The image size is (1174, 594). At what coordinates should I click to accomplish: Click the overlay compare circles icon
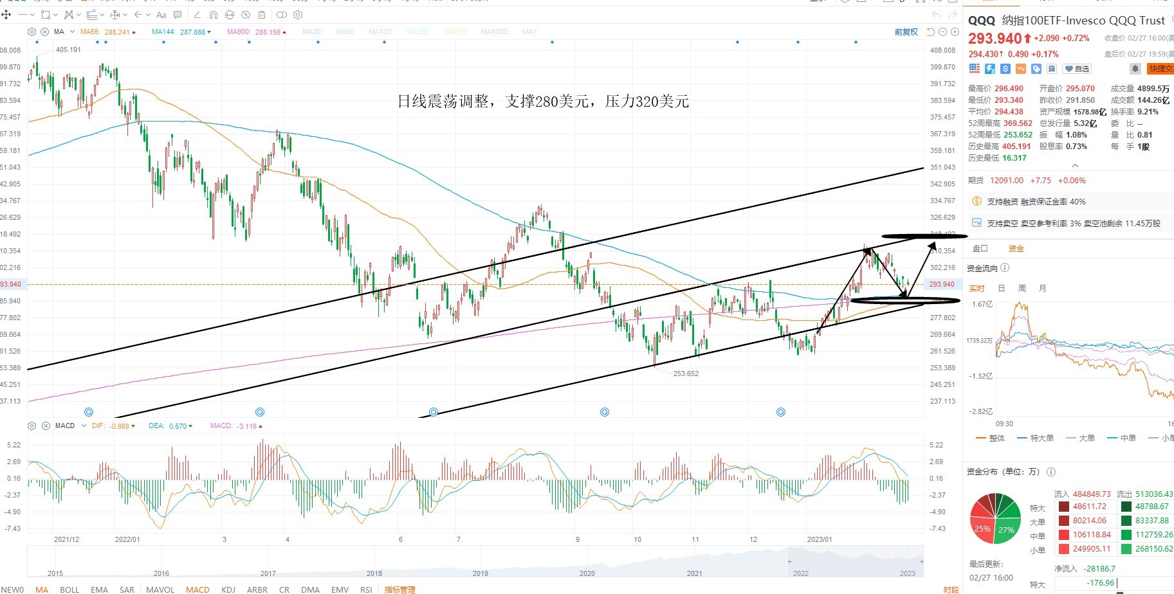(281, 14)
